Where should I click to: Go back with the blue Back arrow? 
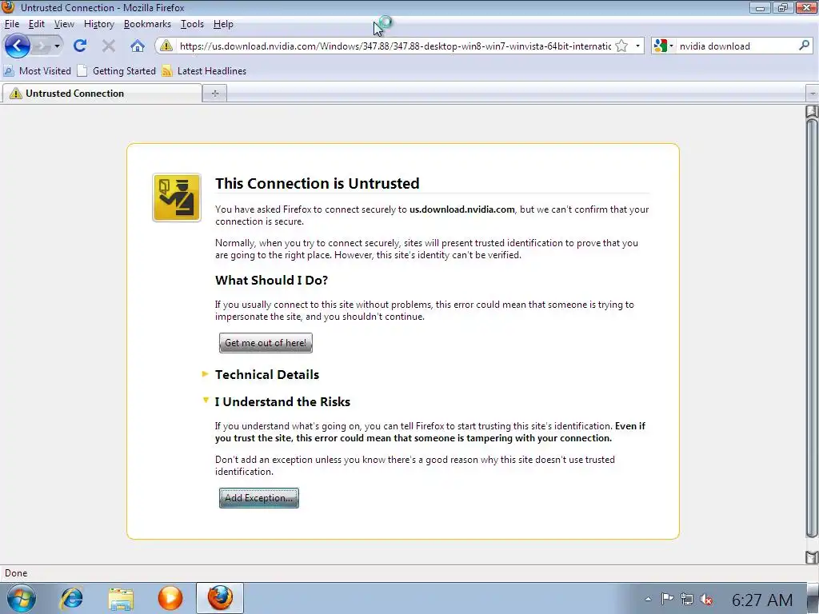click(17, 46)
